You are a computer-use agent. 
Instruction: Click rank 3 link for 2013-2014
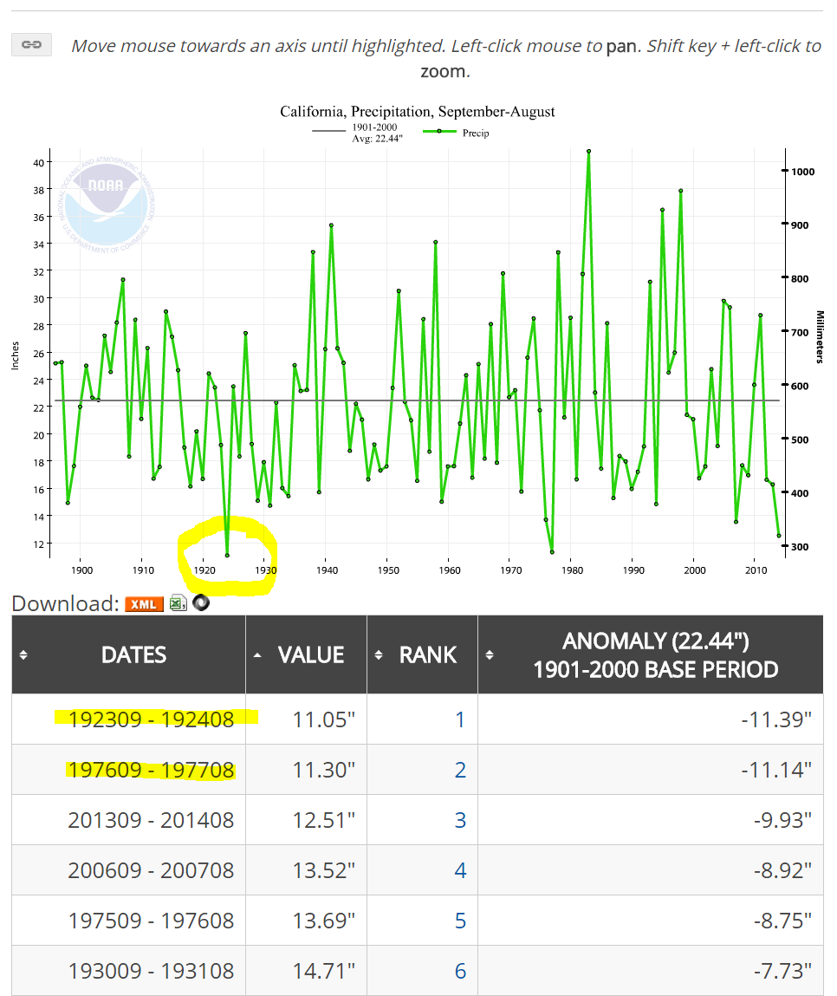coord(460,820)
